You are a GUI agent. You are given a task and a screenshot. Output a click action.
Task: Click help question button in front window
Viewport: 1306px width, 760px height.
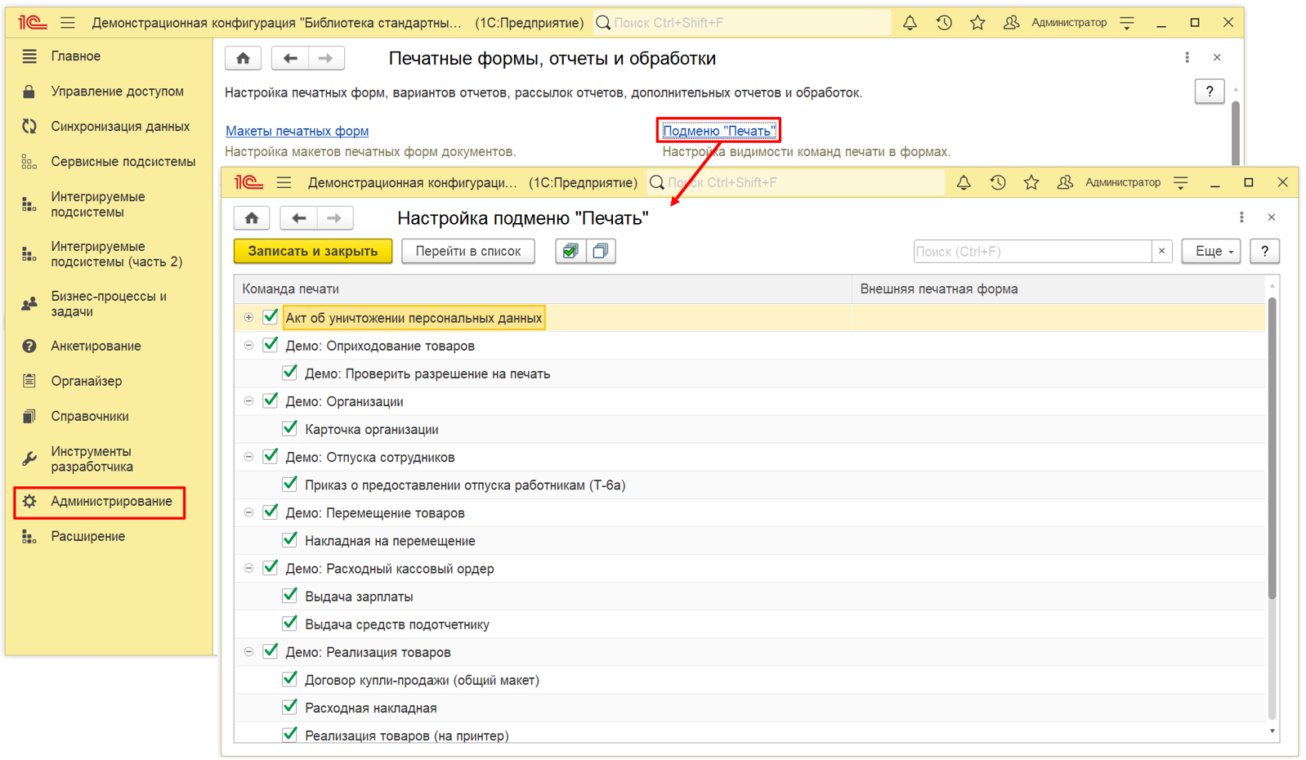[1264, 251]
